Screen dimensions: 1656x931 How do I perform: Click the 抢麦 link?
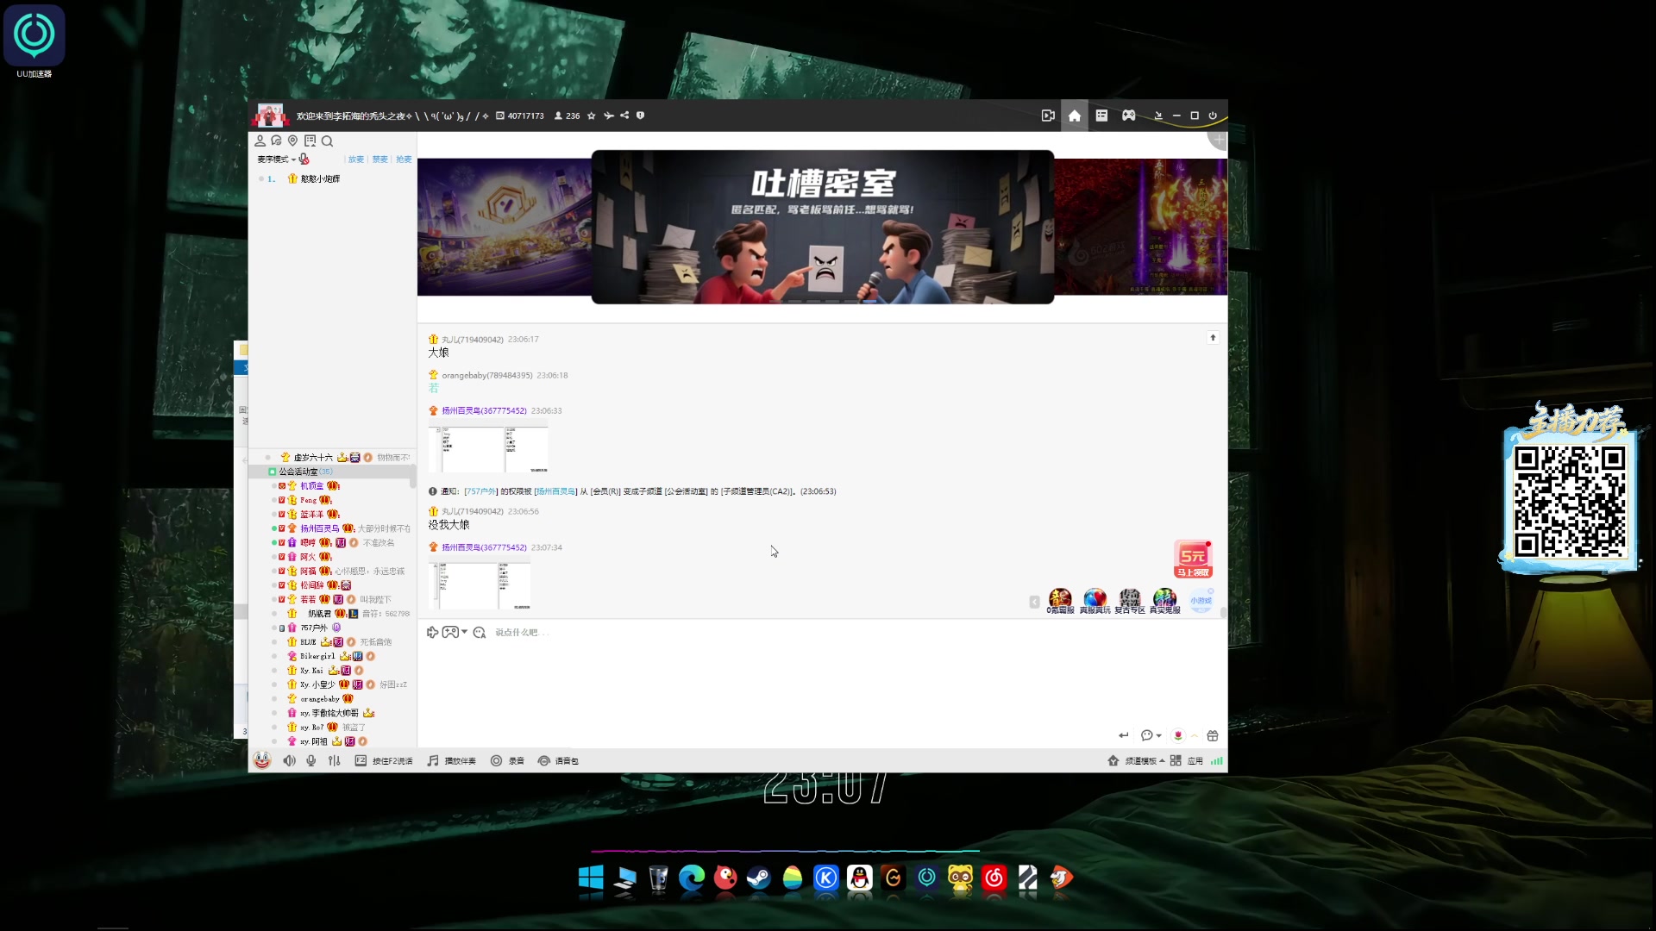click(404, 159)
